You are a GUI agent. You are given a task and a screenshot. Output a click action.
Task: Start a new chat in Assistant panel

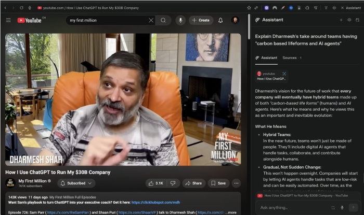click(341, 20)
